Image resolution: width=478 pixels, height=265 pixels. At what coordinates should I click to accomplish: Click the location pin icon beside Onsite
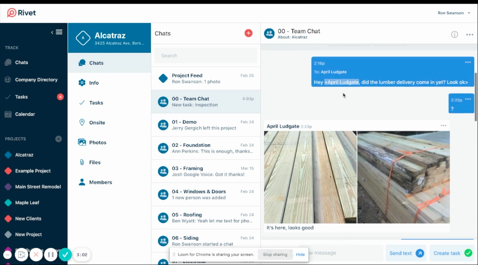[x=82, y=123]
